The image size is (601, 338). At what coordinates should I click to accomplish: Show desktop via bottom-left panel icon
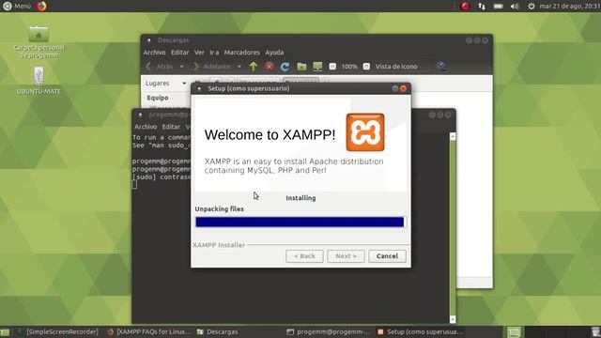point(5,331)
